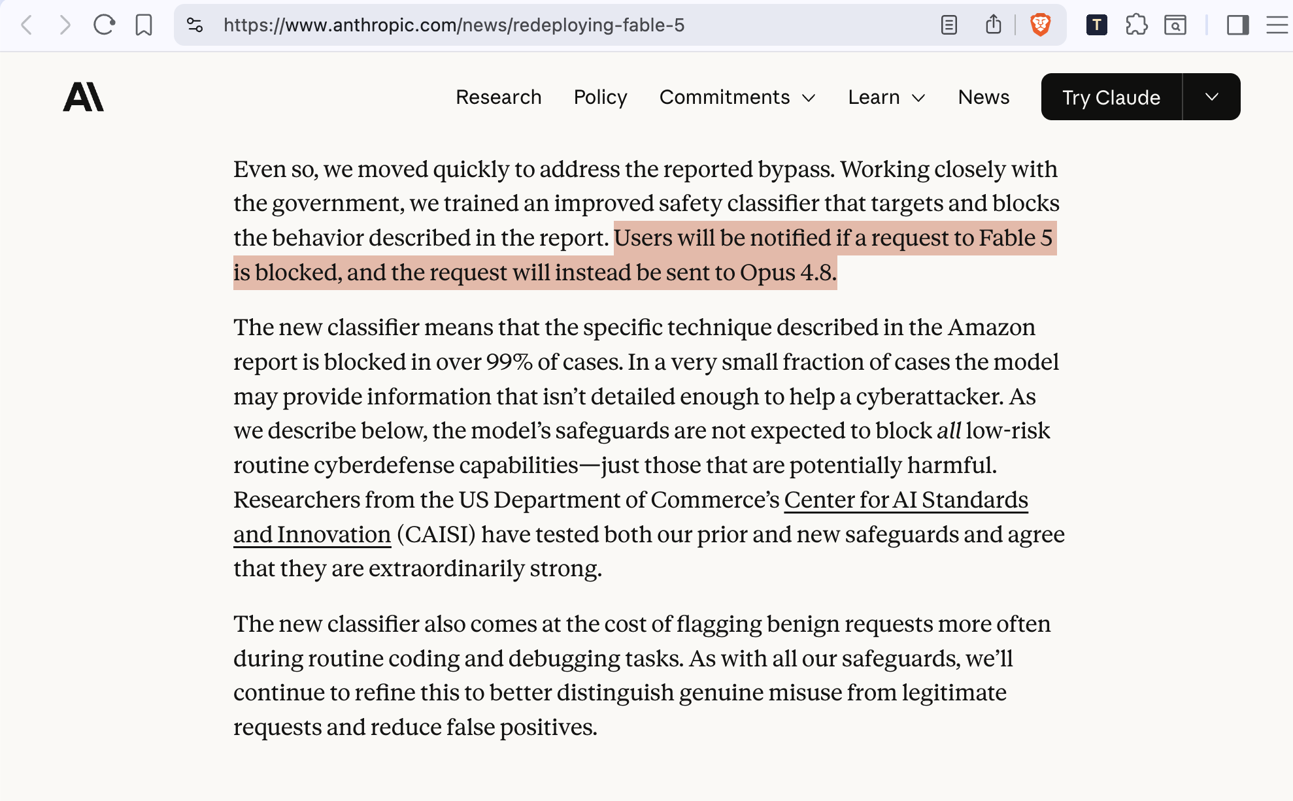Reload the page with the refresh icon
Image resolution: width=1293 pixels, height=801 pixels.
point(104,25)
